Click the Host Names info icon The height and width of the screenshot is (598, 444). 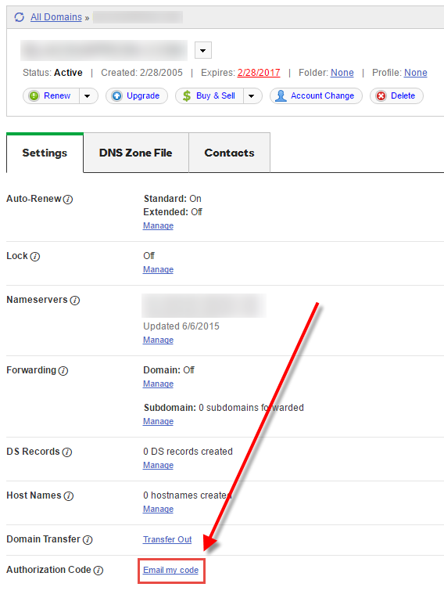pyautogui.click(x=69, y=495)
